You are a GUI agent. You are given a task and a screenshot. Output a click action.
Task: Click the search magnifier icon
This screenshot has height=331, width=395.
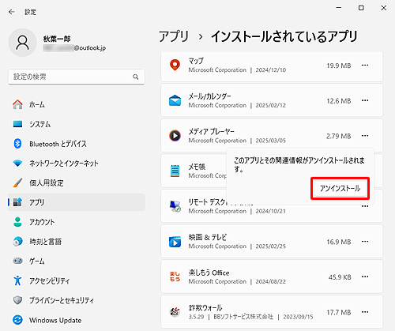pyautogui.click(x=136, y=77)
